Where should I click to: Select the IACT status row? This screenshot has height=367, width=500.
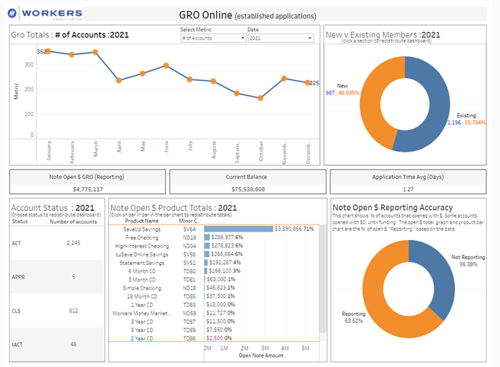(53, 344)
